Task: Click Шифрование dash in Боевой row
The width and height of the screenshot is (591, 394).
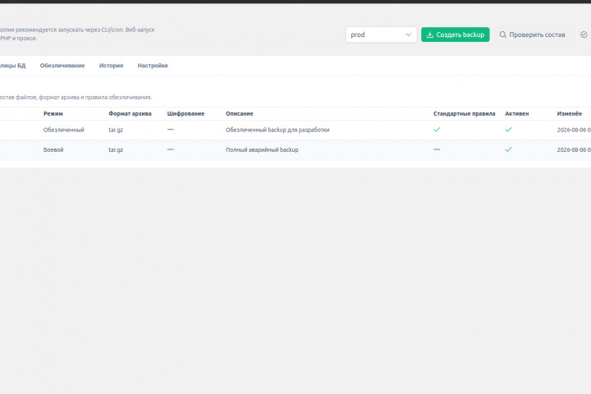Action: tap(171, 149)
